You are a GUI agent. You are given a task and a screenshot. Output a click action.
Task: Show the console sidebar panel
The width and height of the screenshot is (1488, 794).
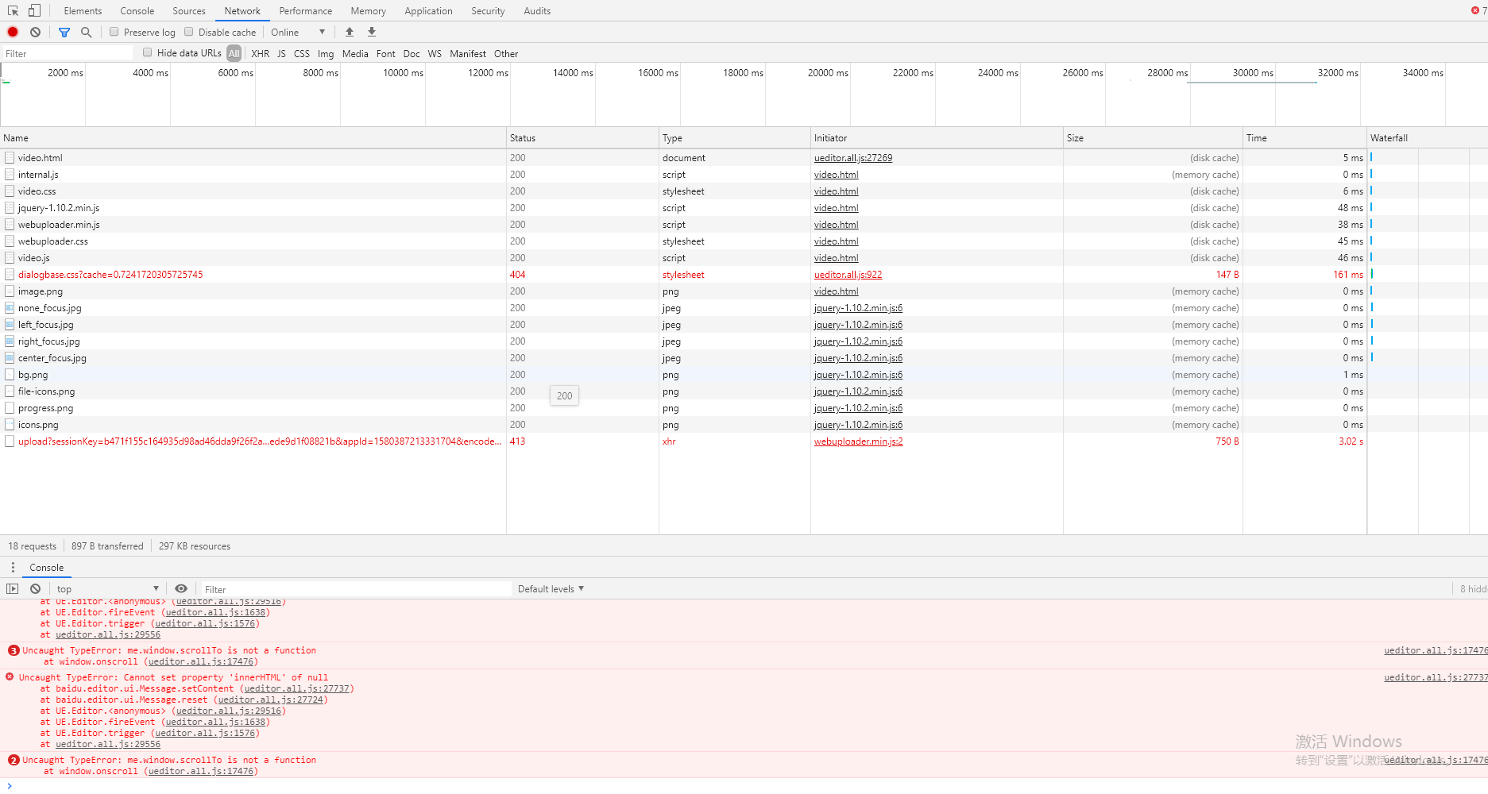coord(12,588)
